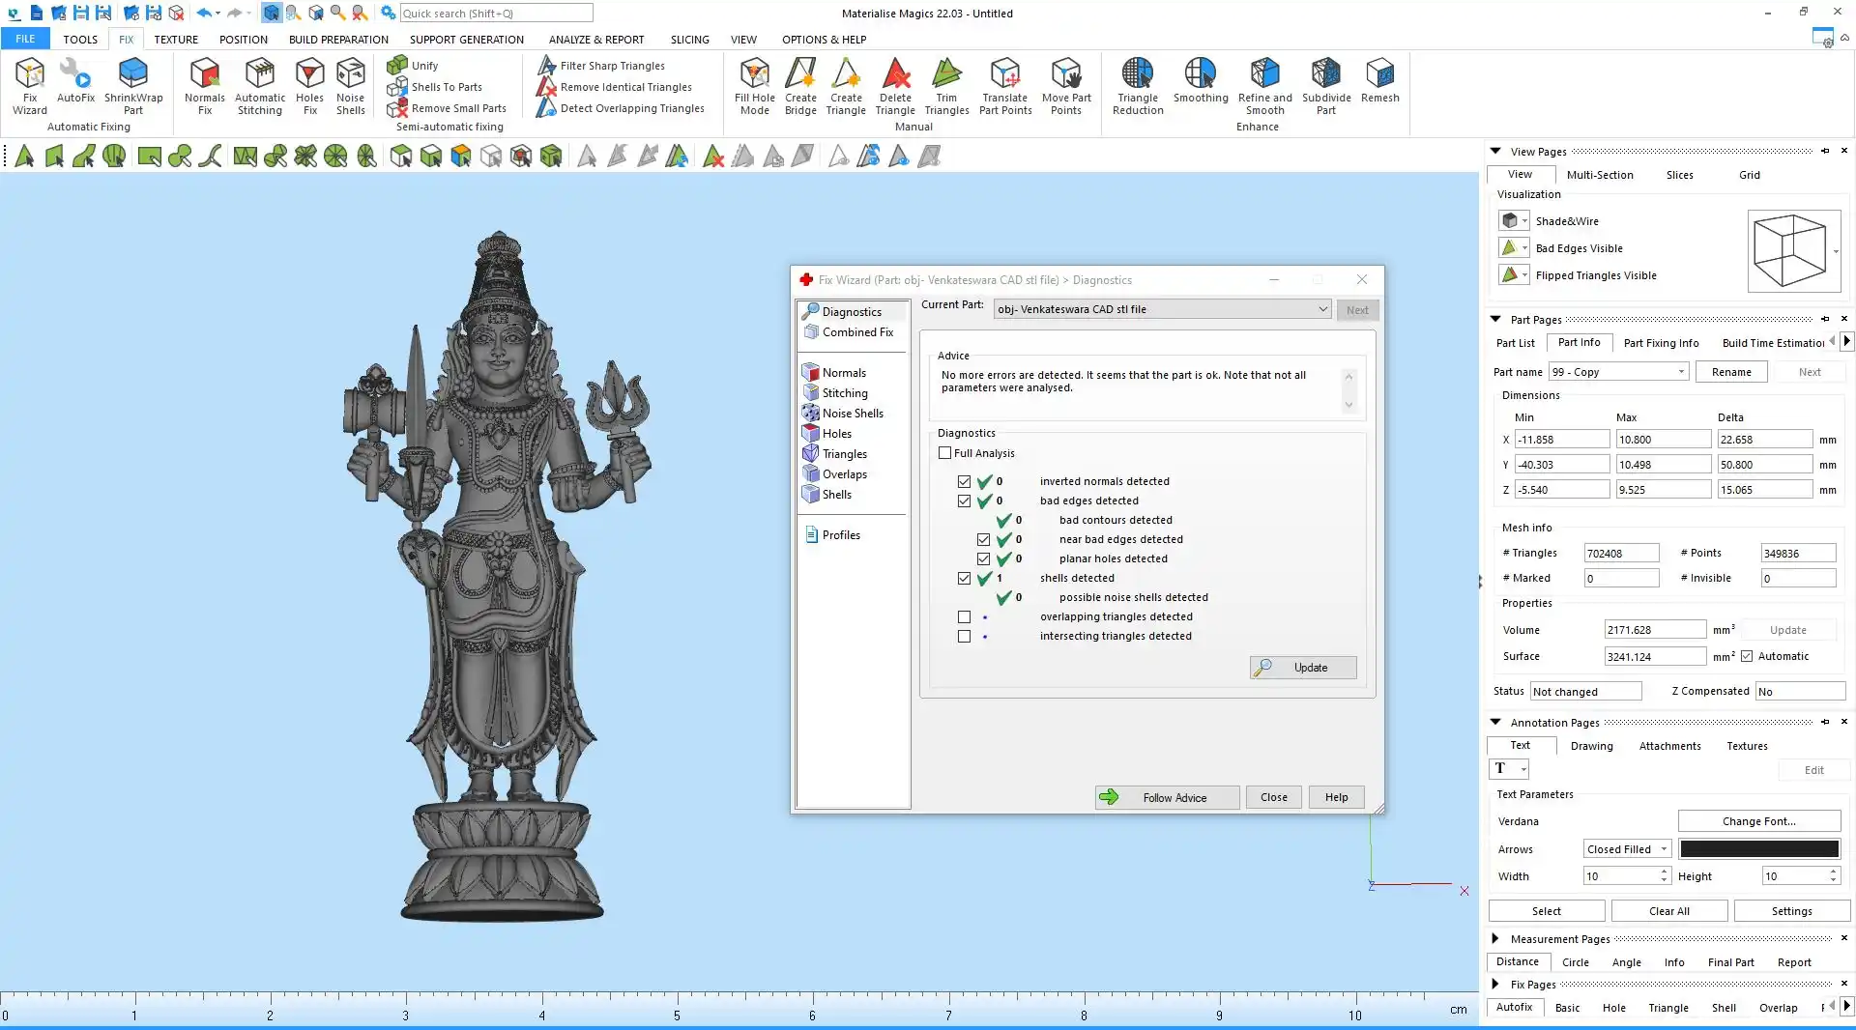Image resolution: width=1856 pixels, height=1030 pixels.
Task: Check overlapping triangles detected option
Action: click(x=964, y=616)
